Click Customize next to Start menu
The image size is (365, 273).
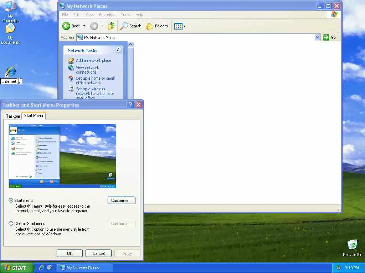[121, 200]
